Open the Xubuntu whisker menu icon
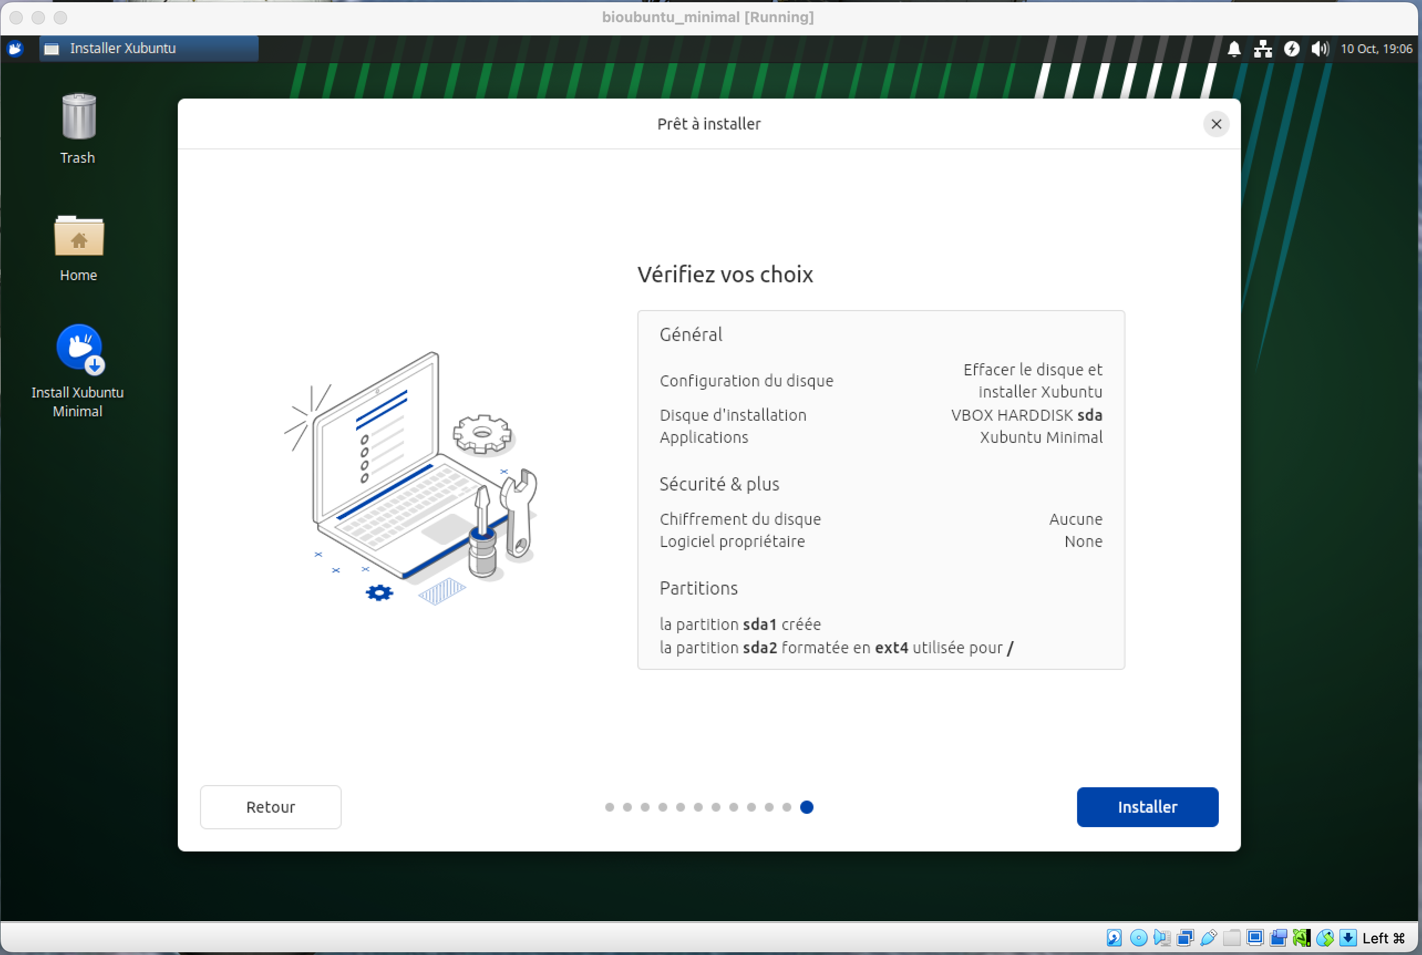1422x955 pixels. 15,49
